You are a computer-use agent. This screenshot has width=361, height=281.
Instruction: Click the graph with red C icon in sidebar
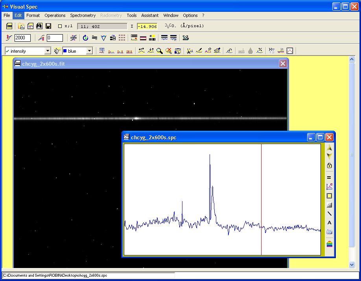pos(329,186)
